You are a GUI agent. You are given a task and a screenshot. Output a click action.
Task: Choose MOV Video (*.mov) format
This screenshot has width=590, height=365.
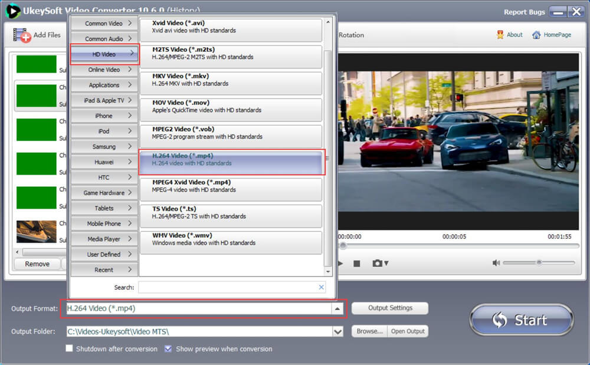tap(231, 110)
